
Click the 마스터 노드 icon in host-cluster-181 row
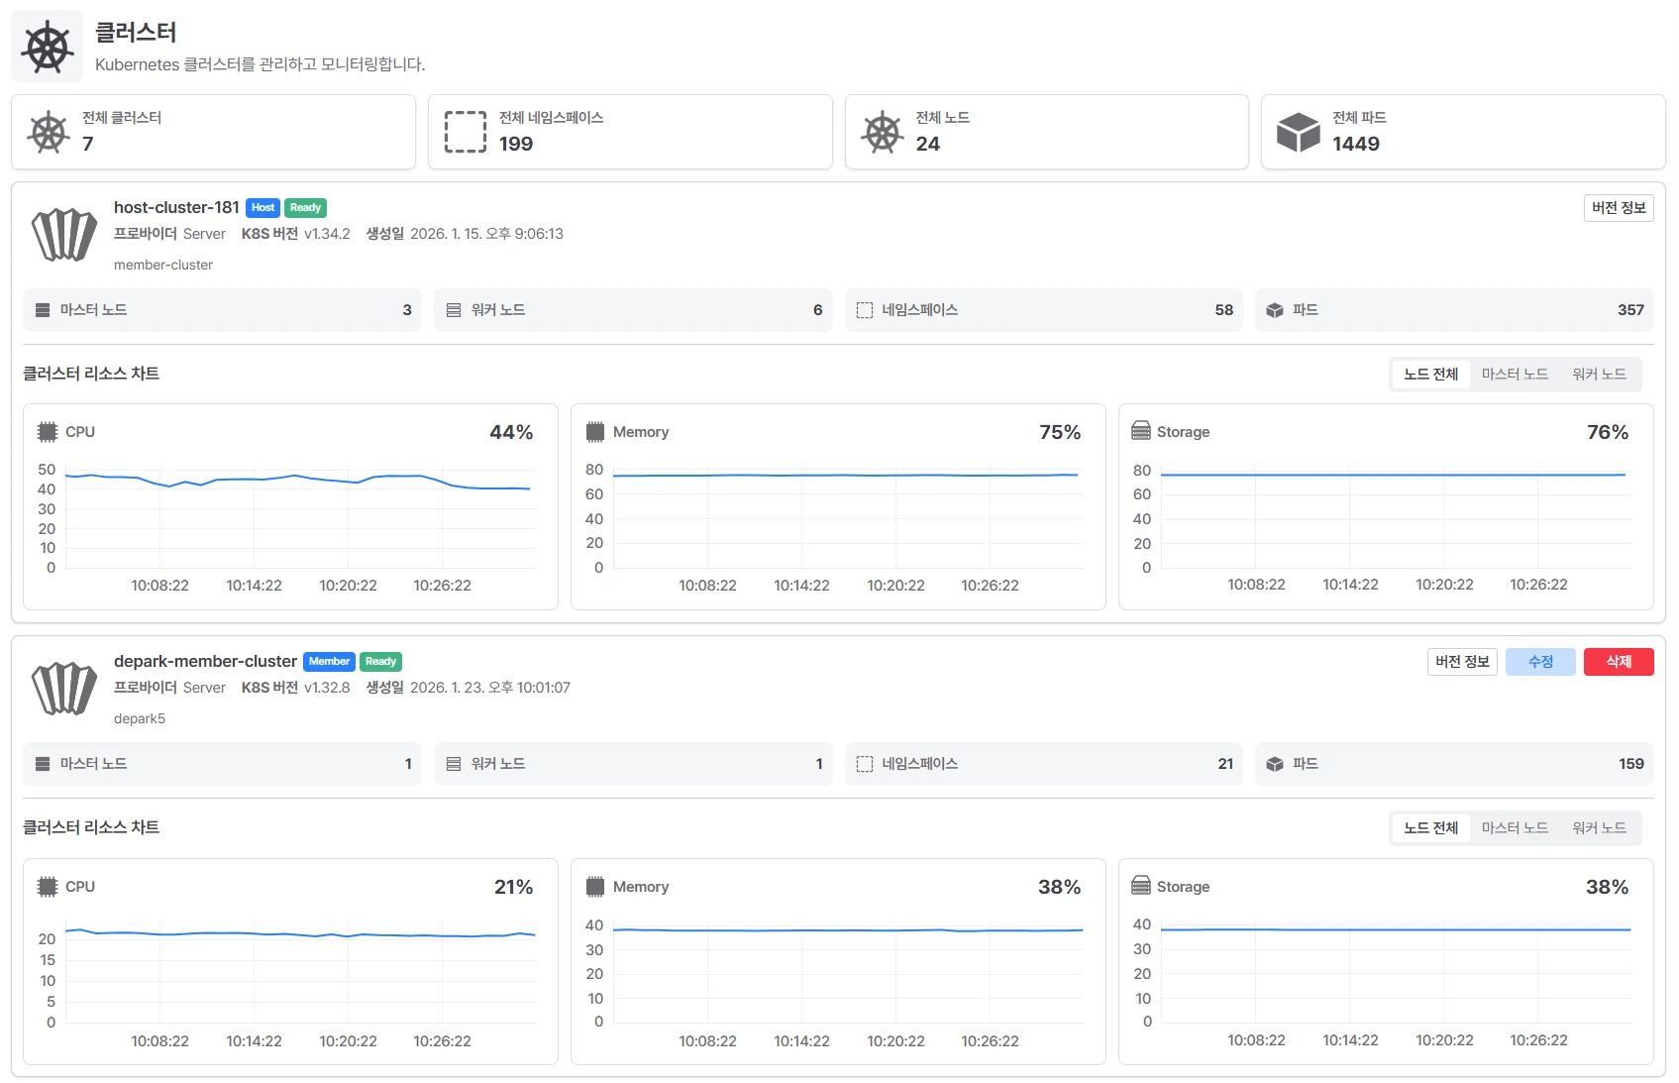[x=43, y=310]
